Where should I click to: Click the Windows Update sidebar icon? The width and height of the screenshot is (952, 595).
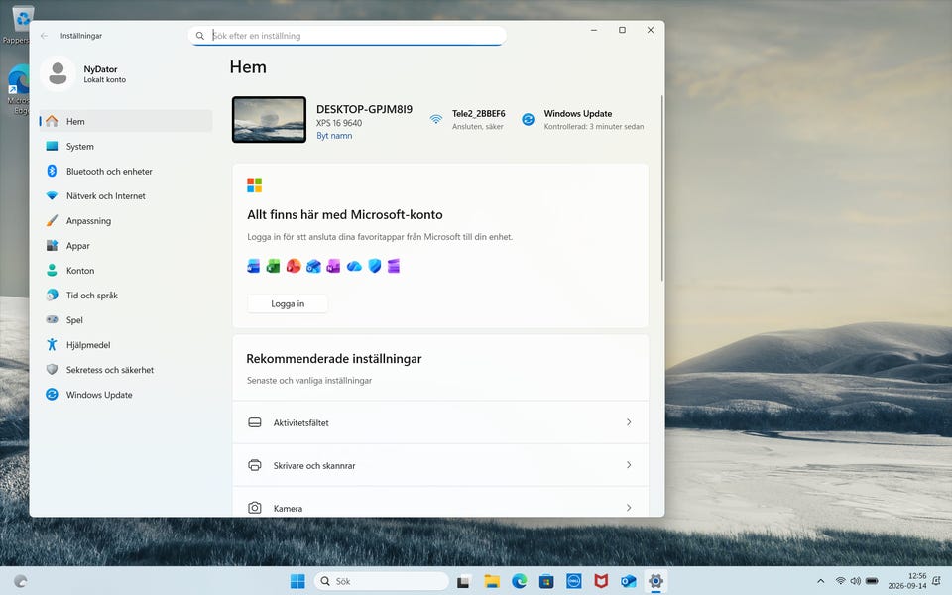[53, 395]
